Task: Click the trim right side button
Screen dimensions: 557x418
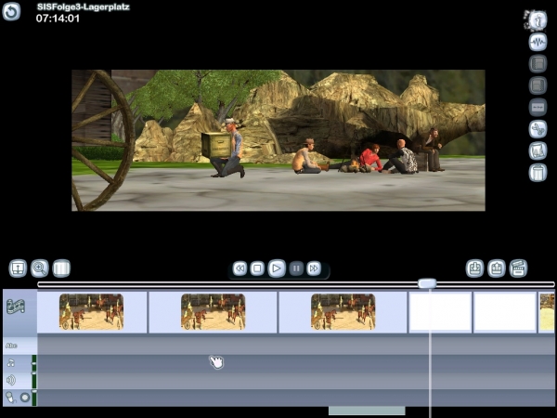Action: point(538,85)
